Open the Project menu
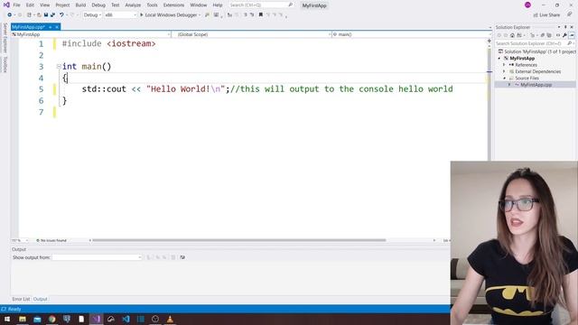Screen dimensions: 578x325 (62, 5)
